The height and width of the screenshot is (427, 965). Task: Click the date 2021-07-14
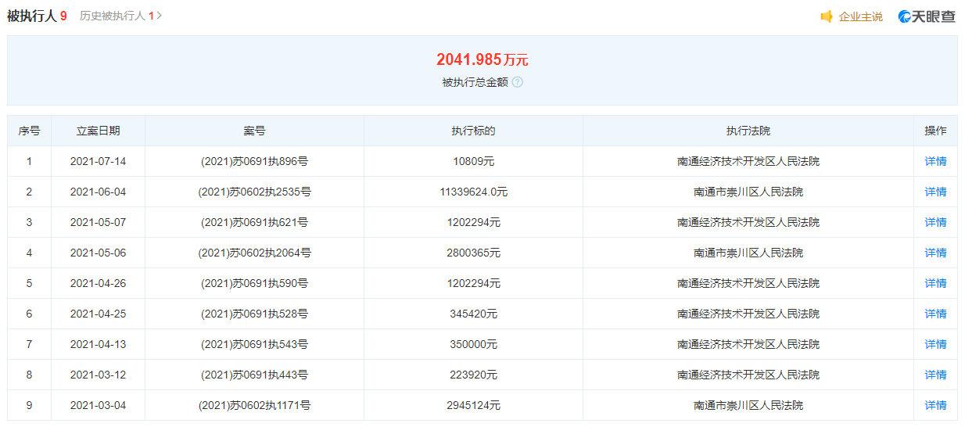(x=98, y=161)
